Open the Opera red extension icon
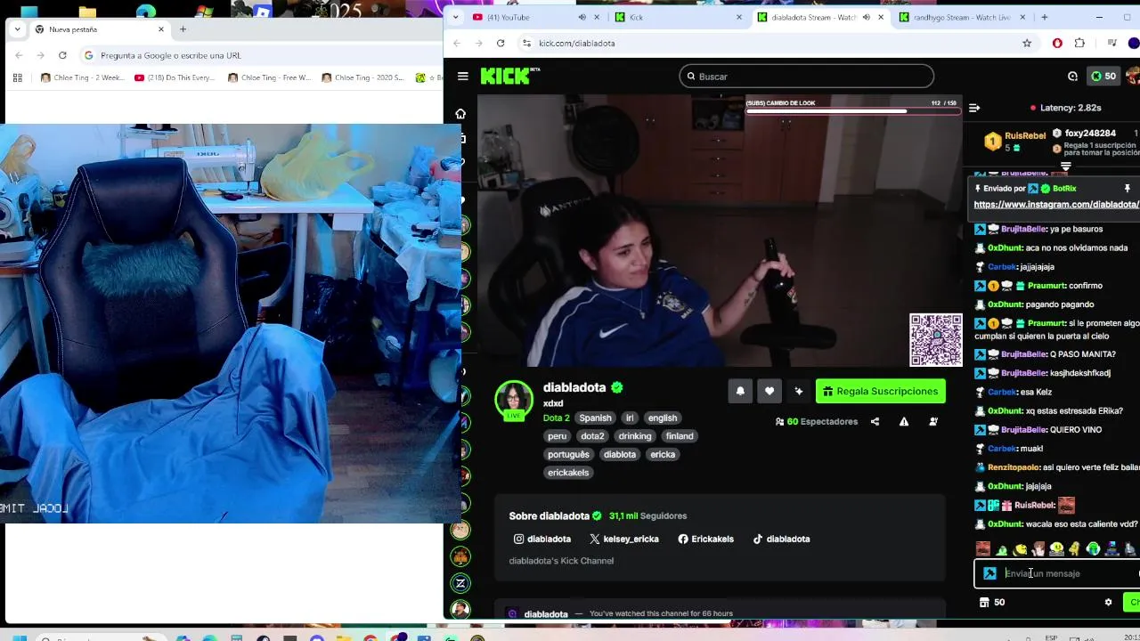The height and width of the screenshot is (641, 1140). [1057, 43]
